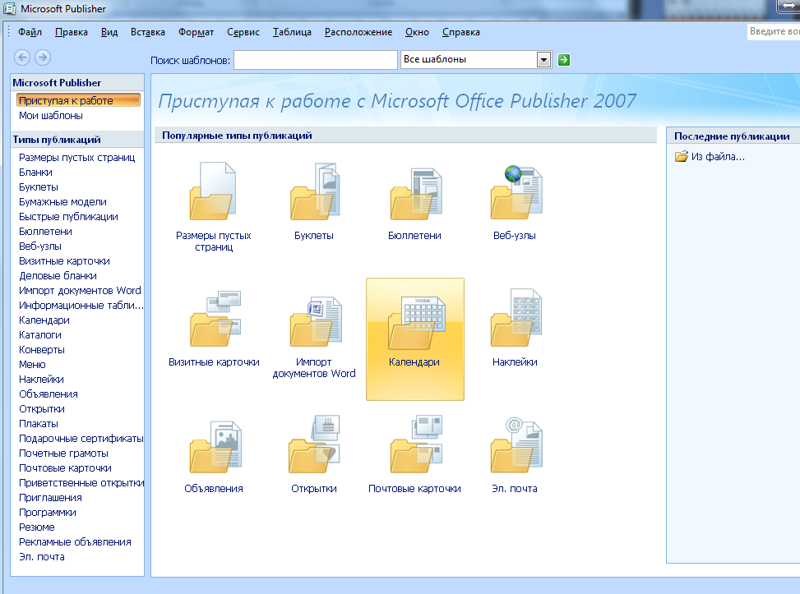800x594 pixels.
Task: Open the Сервис menu
Action: 243,32
